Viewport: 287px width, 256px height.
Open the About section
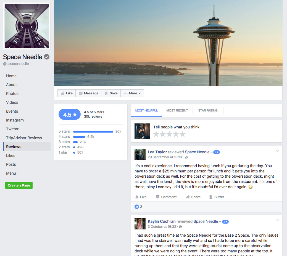point(11,85)
